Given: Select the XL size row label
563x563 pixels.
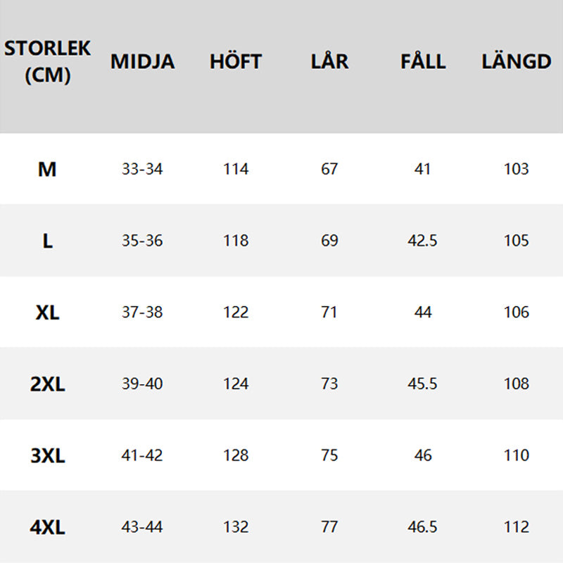Looking at the screenshot, I should [x=47, y=312].
